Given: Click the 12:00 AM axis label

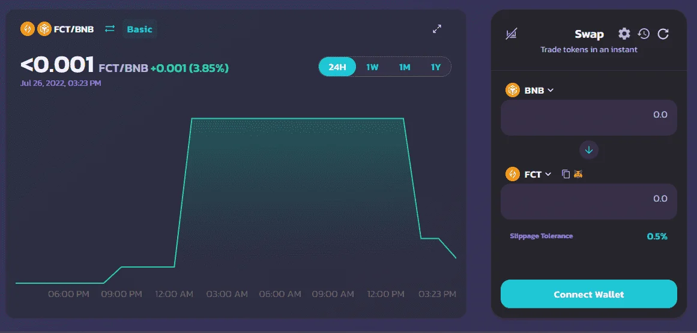Looking at the screenshot, I should click(174, 294).
